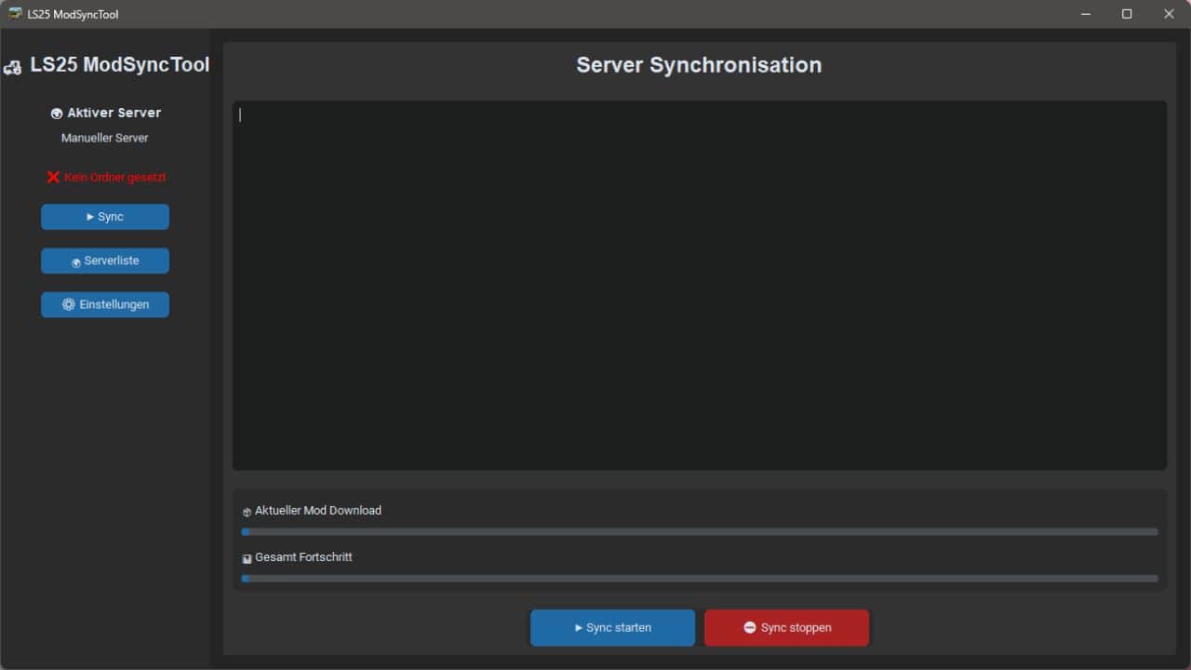Click the tractor logo icon beside LS25 ModSyncTool
The width and height of the screenshot is (1191, 670).
tap(13, 67)
